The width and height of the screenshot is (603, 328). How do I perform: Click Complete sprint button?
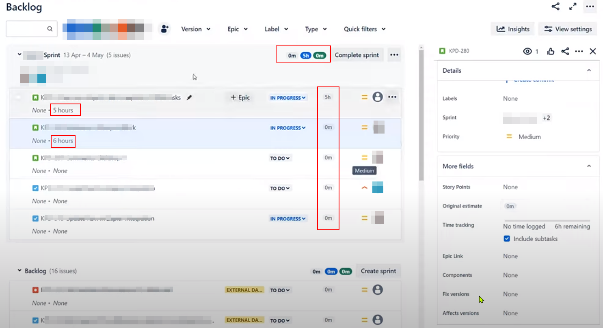click(357, 55)
